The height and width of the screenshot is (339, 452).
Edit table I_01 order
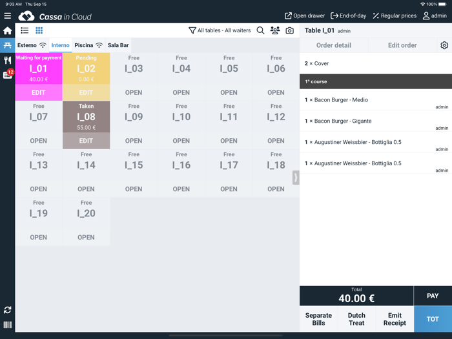[39, 92]
